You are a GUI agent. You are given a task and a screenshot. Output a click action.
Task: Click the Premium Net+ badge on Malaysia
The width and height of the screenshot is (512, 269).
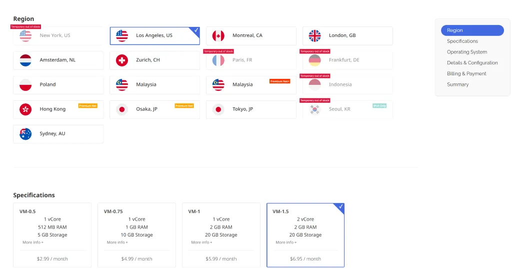pyautogui.click(x=280, y=81)
